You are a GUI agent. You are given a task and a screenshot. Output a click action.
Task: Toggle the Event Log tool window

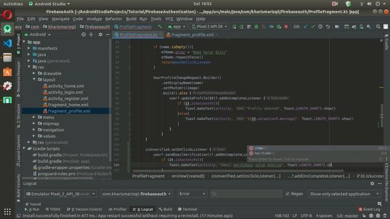click(x=369, y=209)
